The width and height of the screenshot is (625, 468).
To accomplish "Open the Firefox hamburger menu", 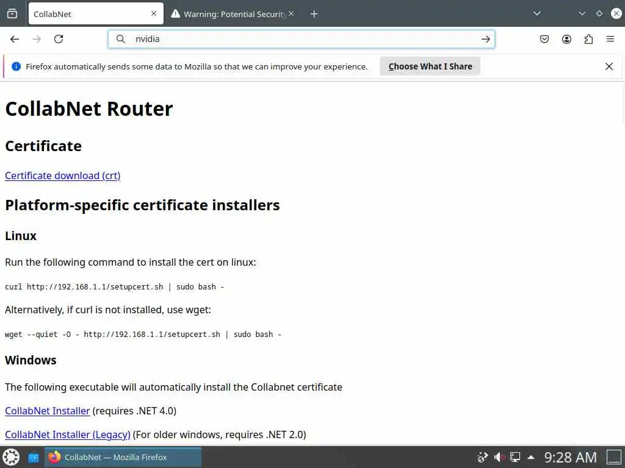I will click(610, 39).
